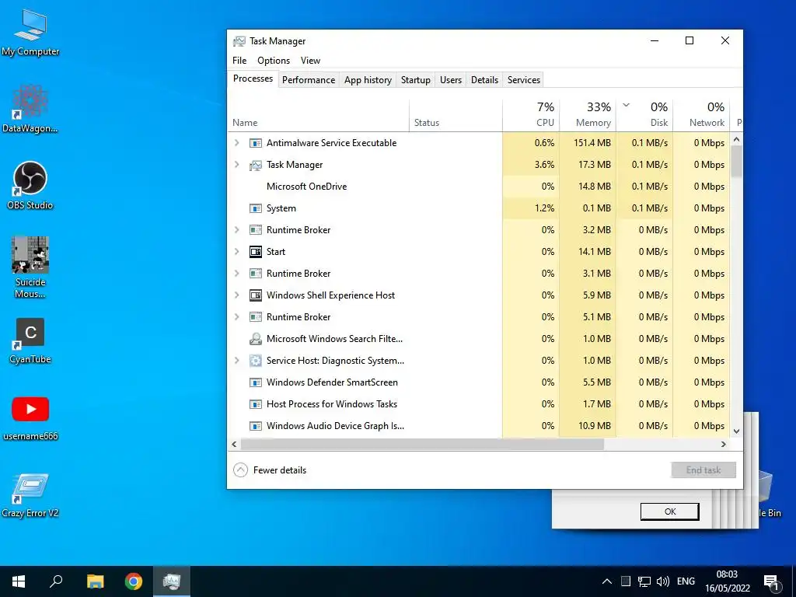Show hidden tray icons arrow
Viewport: 796px width, 597px height.
coord(606,581)
